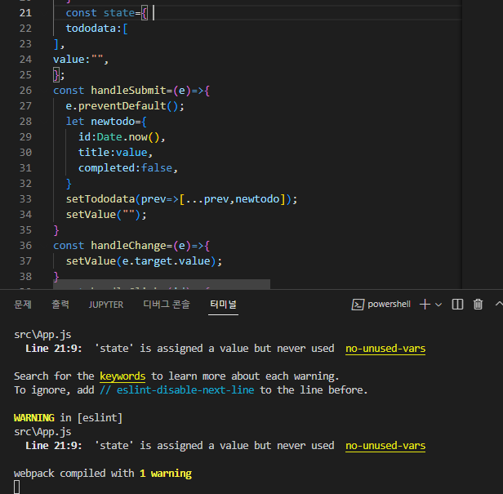Click 'e.preventDefault();' line
This screenshot has width=503, height=494.
[x=125, y=106]
